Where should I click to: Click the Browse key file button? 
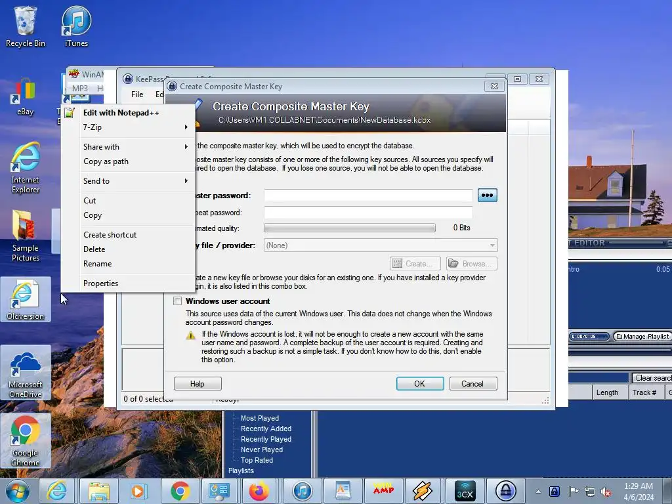coord(472,264)
